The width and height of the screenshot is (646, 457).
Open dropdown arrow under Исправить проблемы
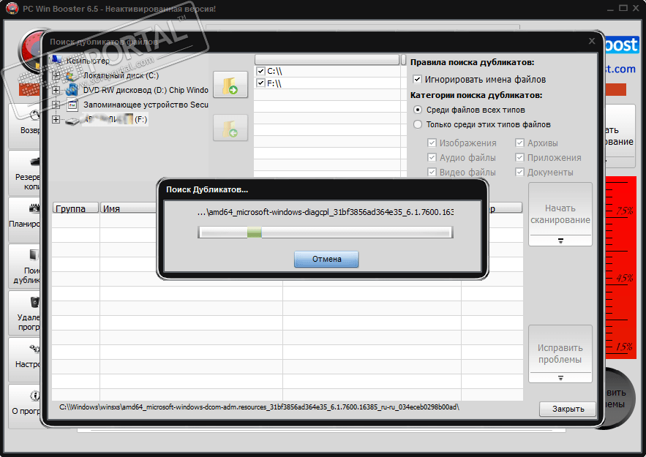pos(560,377)
